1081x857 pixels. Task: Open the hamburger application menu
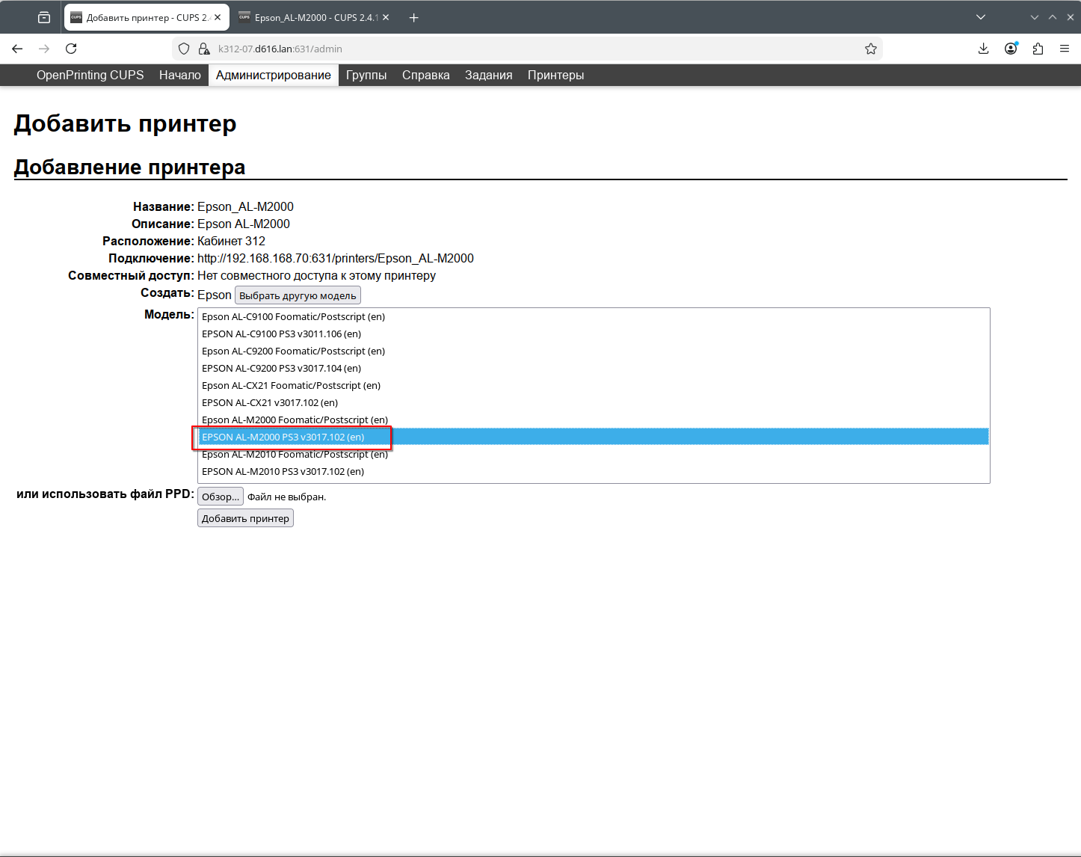pos(1065,49)
